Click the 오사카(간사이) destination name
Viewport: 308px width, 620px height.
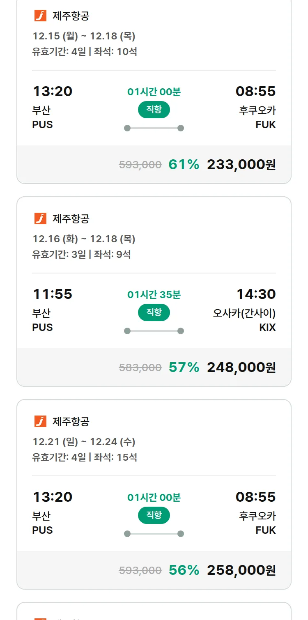click(244, 313)
